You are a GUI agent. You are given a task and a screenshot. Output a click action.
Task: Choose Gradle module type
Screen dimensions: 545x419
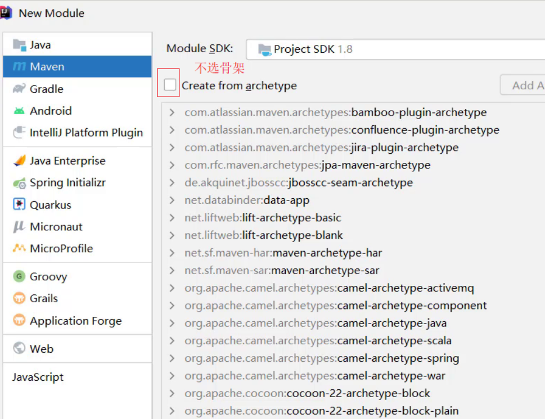[x=77, y=89]
